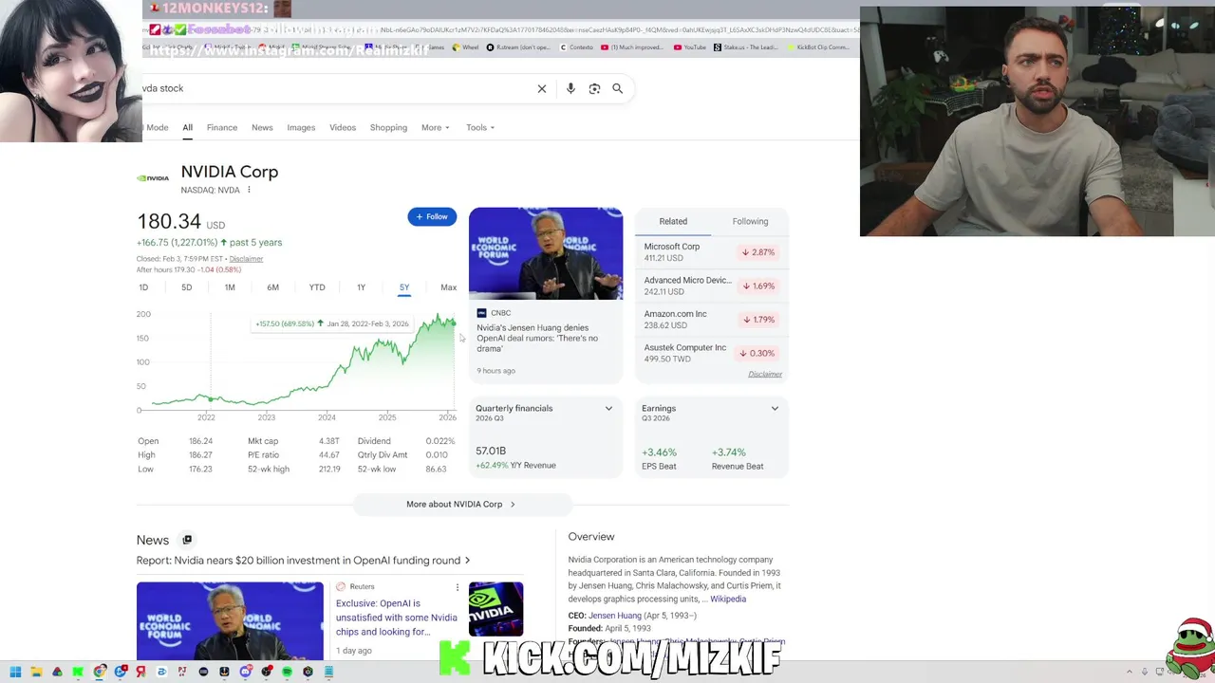Switch to the News search tab
Image resolution: width=1215 pixels, height=683 pixels.
tap(262, 127)
